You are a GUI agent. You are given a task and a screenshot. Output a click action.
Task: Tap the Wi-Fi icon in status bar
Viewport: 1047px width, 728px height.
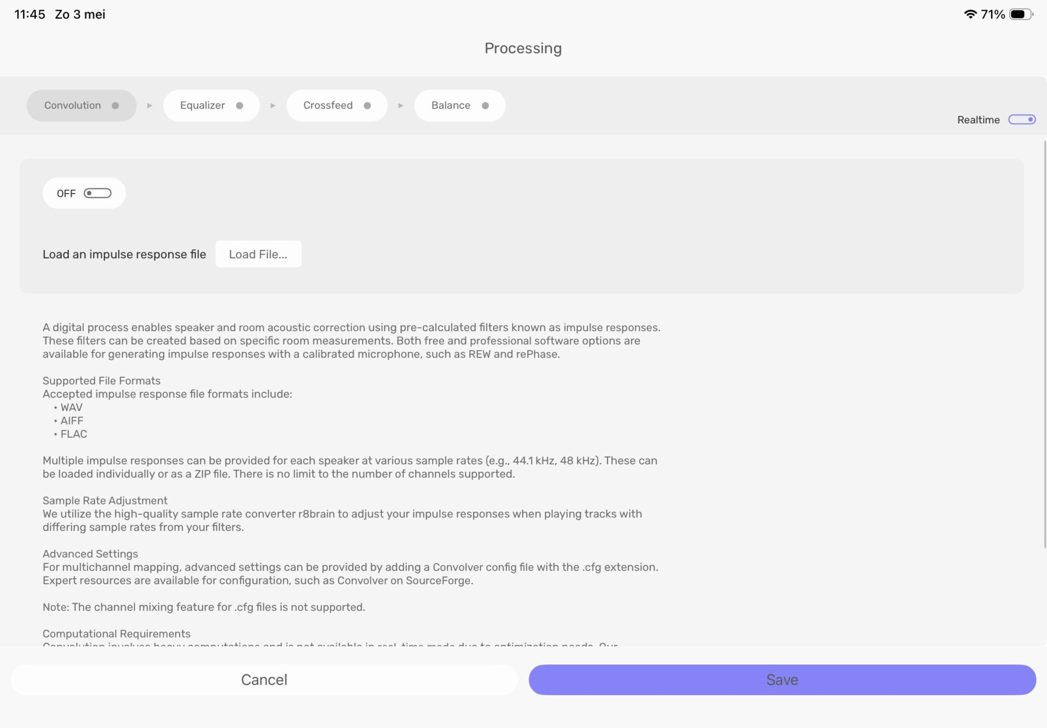coord(970,14)
